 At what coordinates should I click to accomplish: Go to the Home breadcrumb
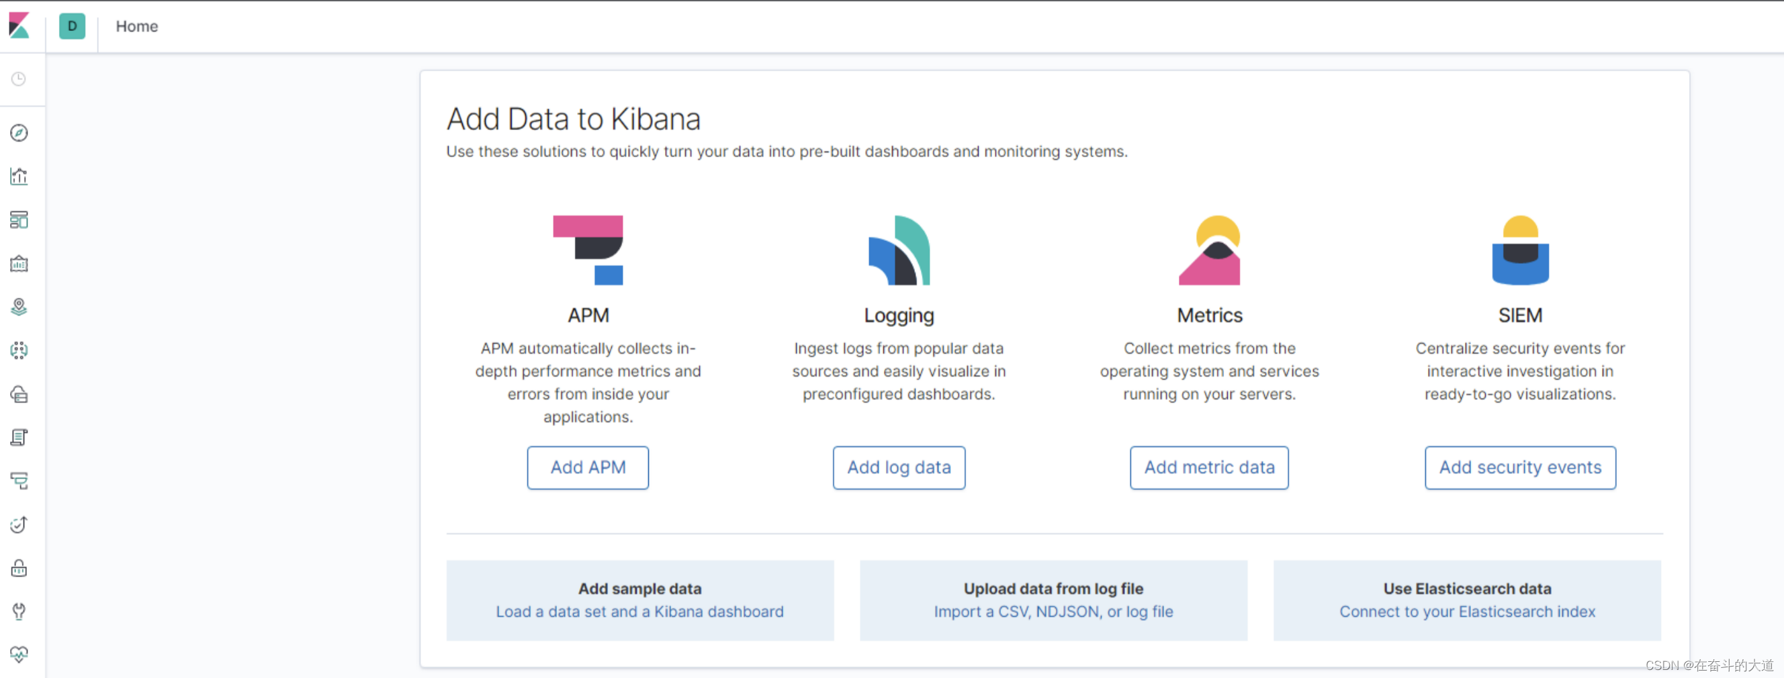pyautogui.click(x=137, y=26)
